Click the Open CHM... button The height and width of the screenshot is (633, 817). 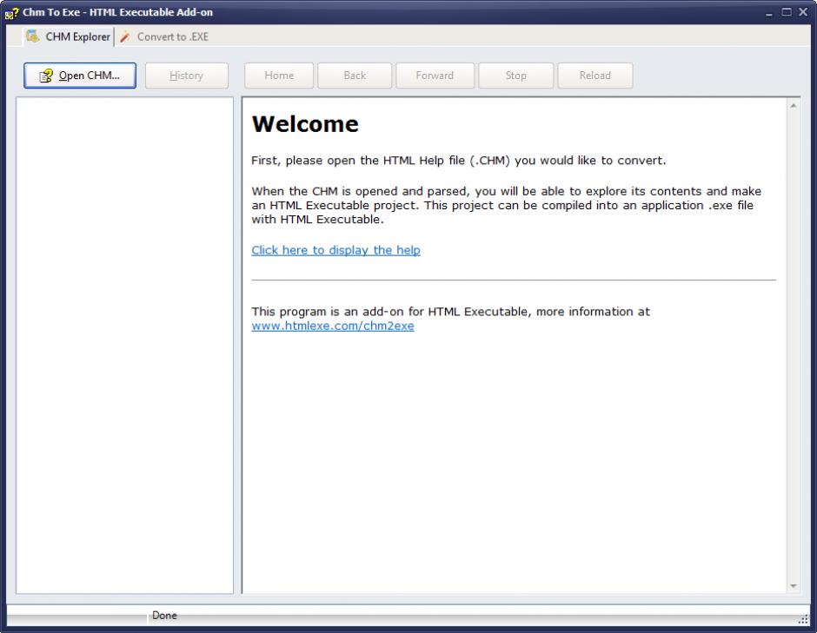point(80,76)
